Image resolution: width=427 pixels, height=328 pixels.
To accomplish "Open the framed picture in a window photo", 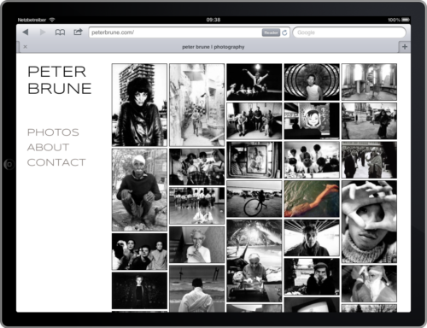I will point(254,160).
